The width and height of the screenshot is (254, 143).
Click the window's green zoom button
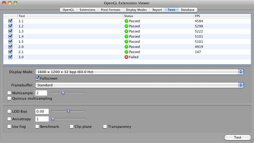click(15, 3)
